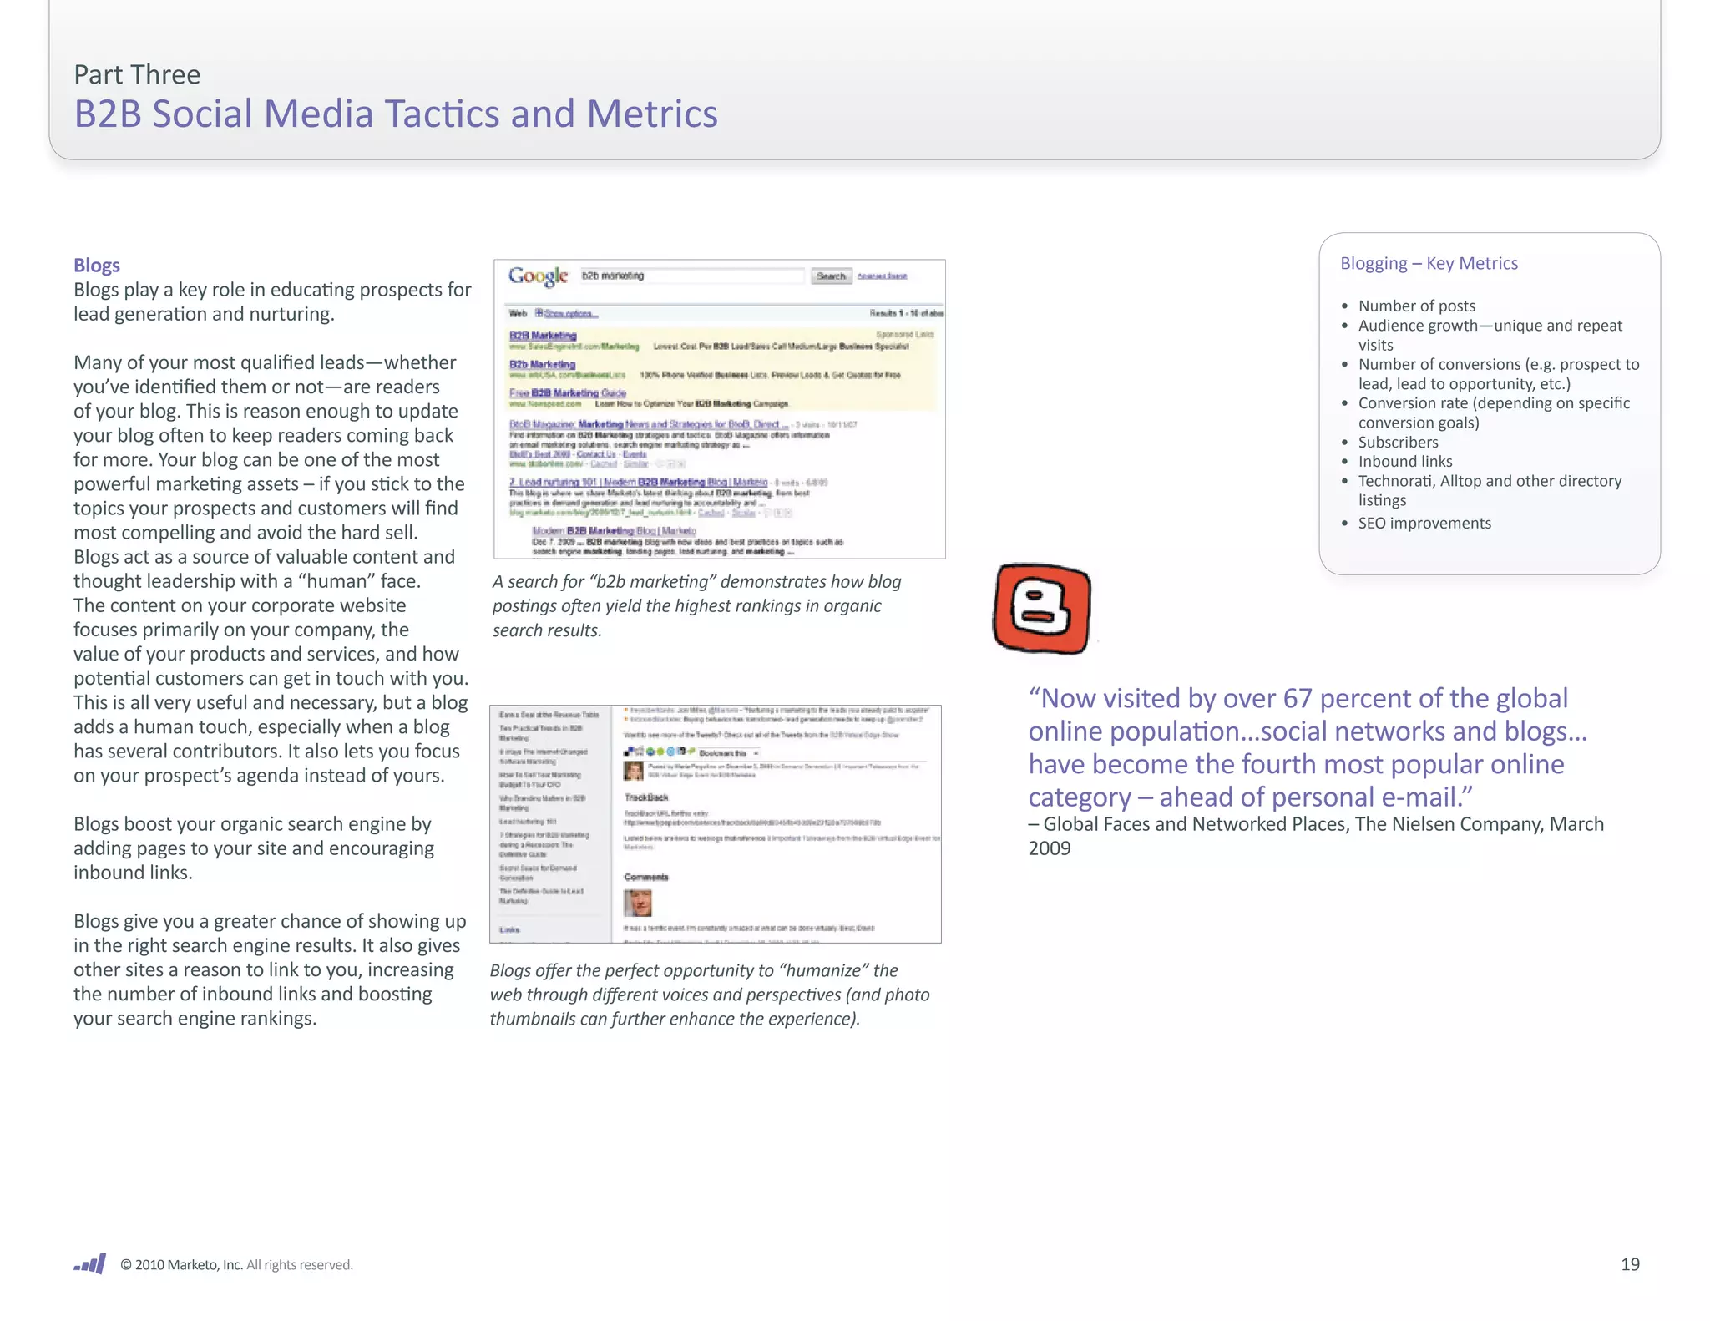
Task: Click the Google logo in the search screenshot
Action: click(x=538, y=276)
